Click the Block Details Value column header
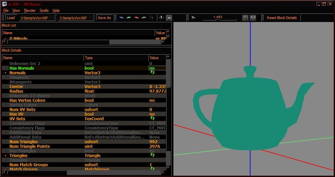 pos(157,58)
